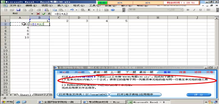Expand Standard toolbar options chevron
Image resolution: width=219 pixels, height=104 pixels.
[124, 10]
